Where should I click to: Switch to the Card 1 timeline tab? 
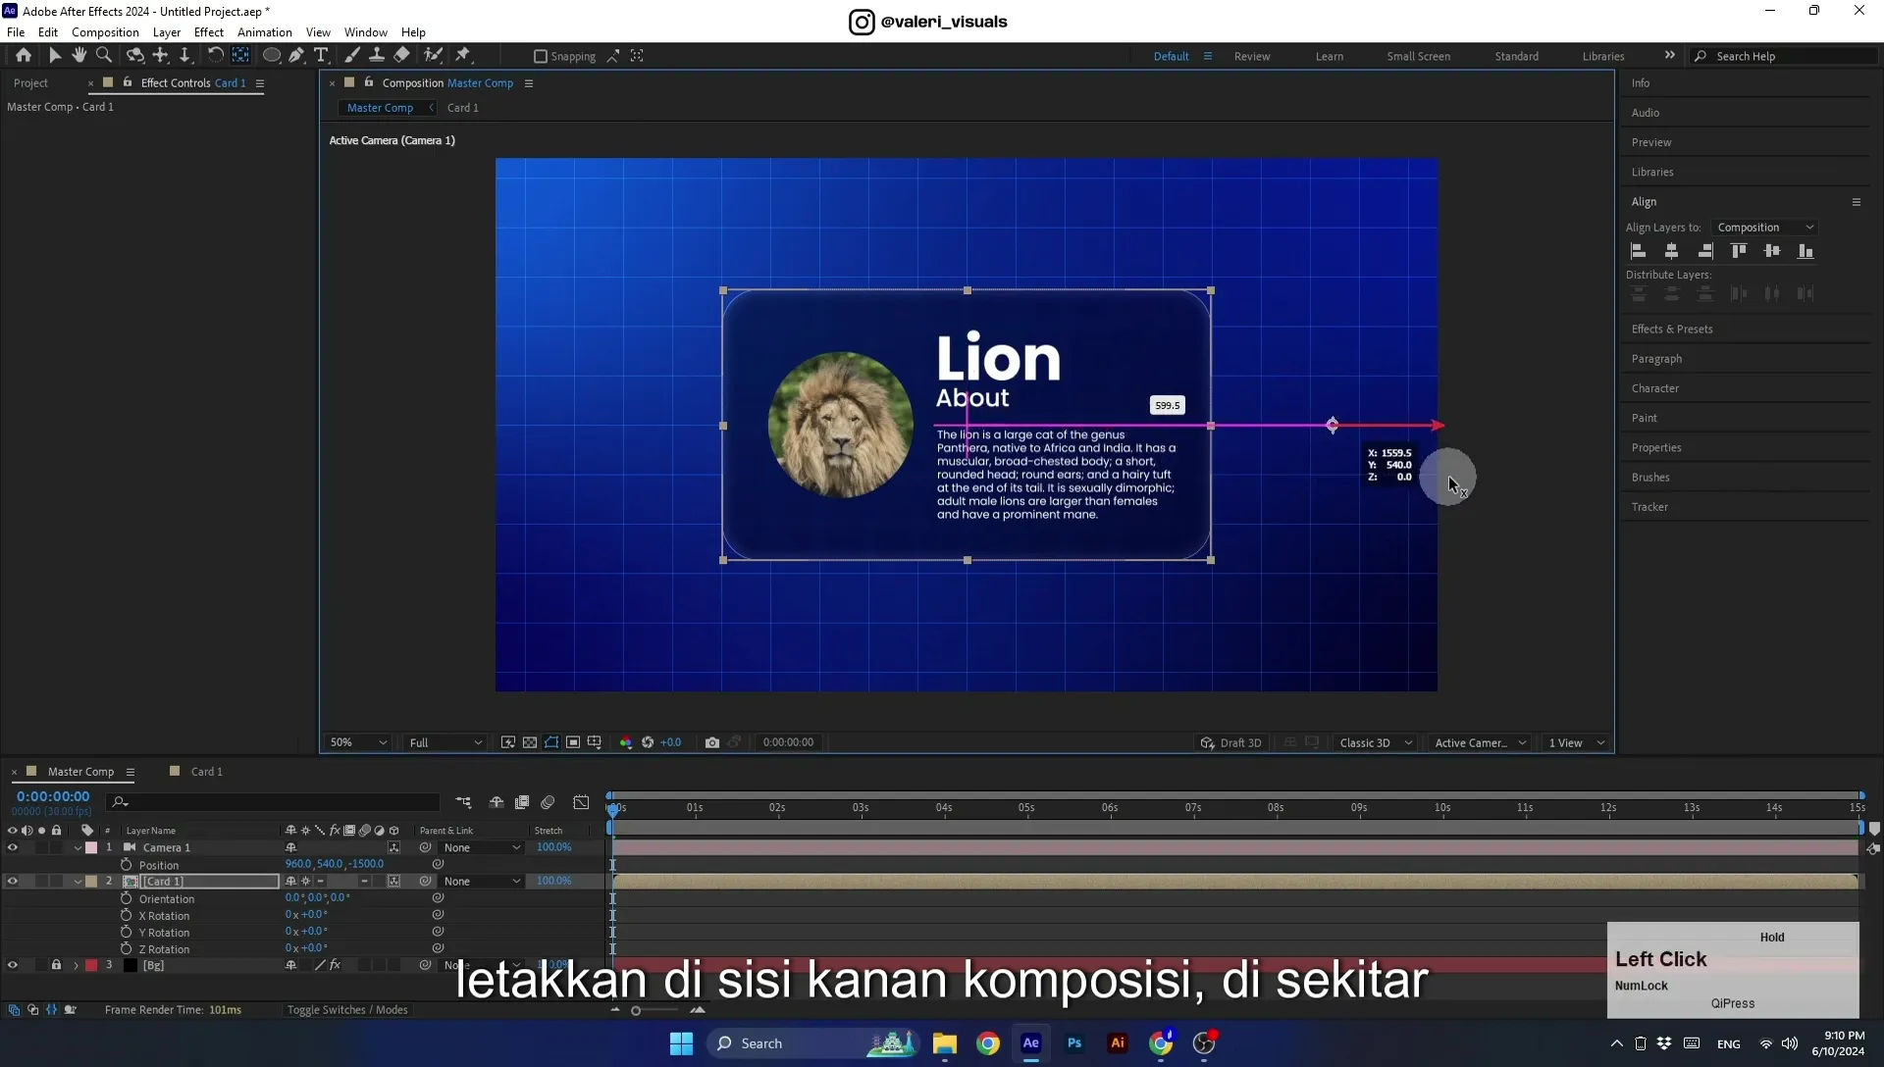pos(206,772)
